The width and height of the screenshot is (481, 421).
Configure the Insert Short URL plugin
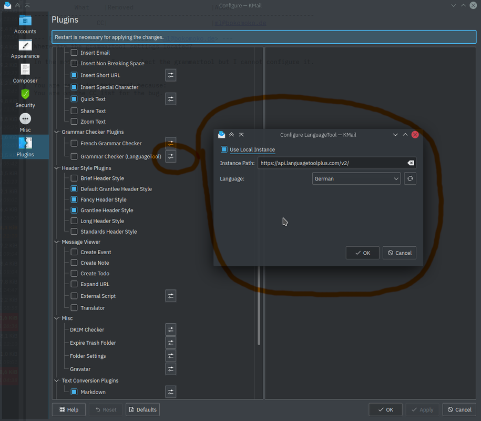coord(170,75)
